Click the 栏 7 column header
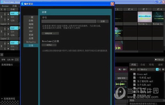The width and height of the screenshot is (165, 105). click(145, 9)
